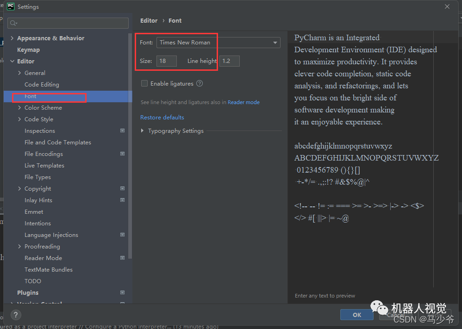This screenshot has width=462, height=329.
Task: Open Inspections settings page
Action: pyautogui.click(x=40, y=131)
